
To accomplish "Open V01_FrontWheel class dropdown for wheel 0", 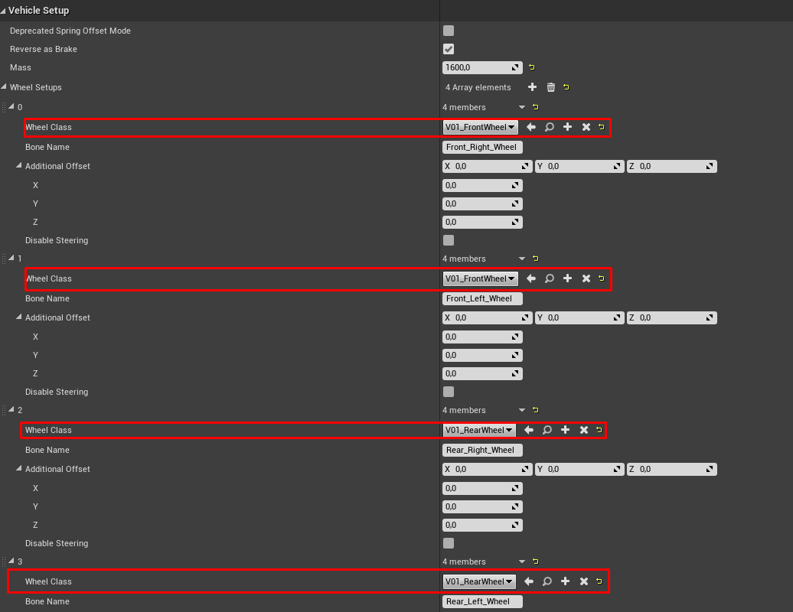I will [x=481, y=127].
